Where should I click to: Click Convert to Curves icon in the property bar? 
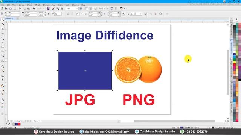[x=160, y=14]
